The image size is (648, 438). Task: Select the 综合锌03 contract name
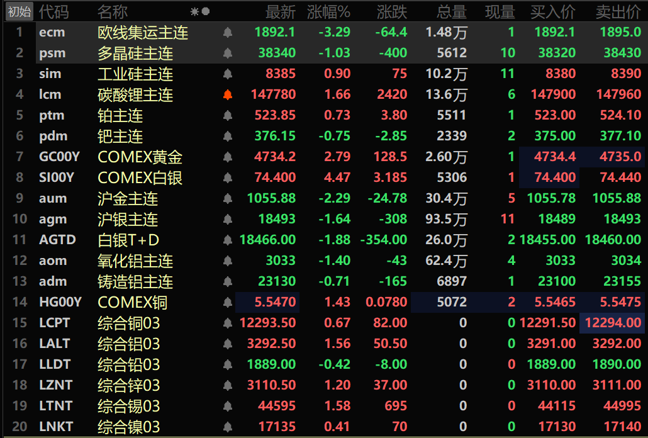[128, 386]
